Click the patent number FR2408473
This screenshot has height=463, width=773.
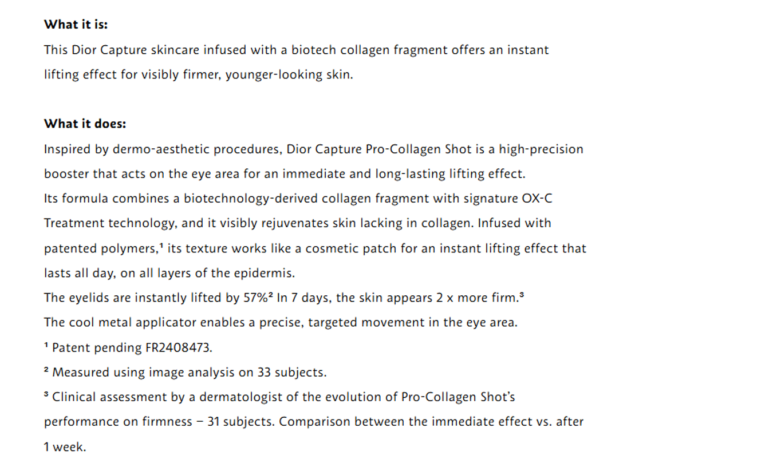(178, 347)
